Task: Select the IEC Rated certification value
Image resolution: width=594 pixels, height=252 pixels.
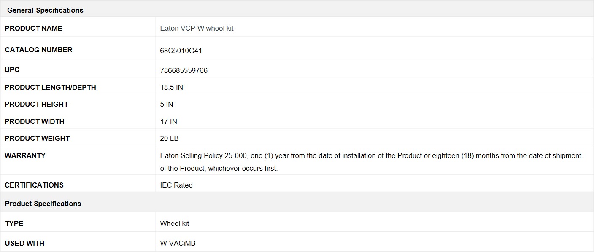Action: pos(176,185)
